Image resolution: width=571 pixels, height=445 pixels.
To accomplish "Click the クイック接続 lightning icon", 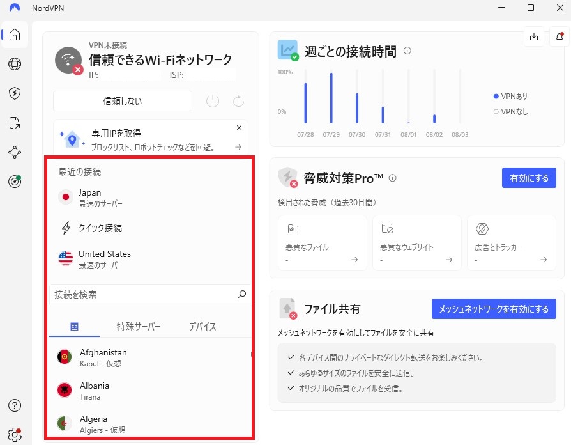I will [x=66, y=228].
